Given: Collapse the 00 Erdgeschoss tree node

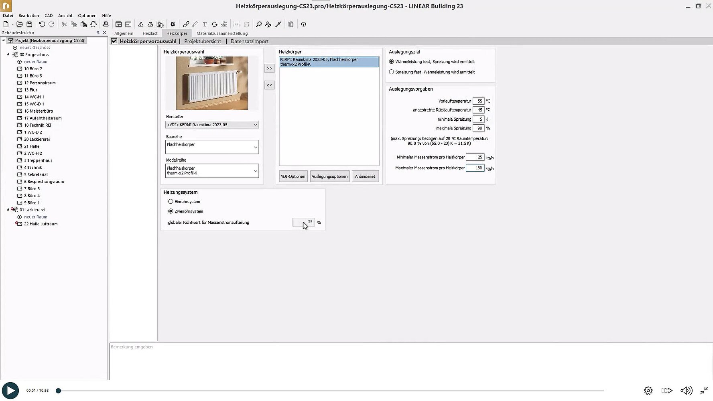Looking at the screenshot, I should 8,55.
